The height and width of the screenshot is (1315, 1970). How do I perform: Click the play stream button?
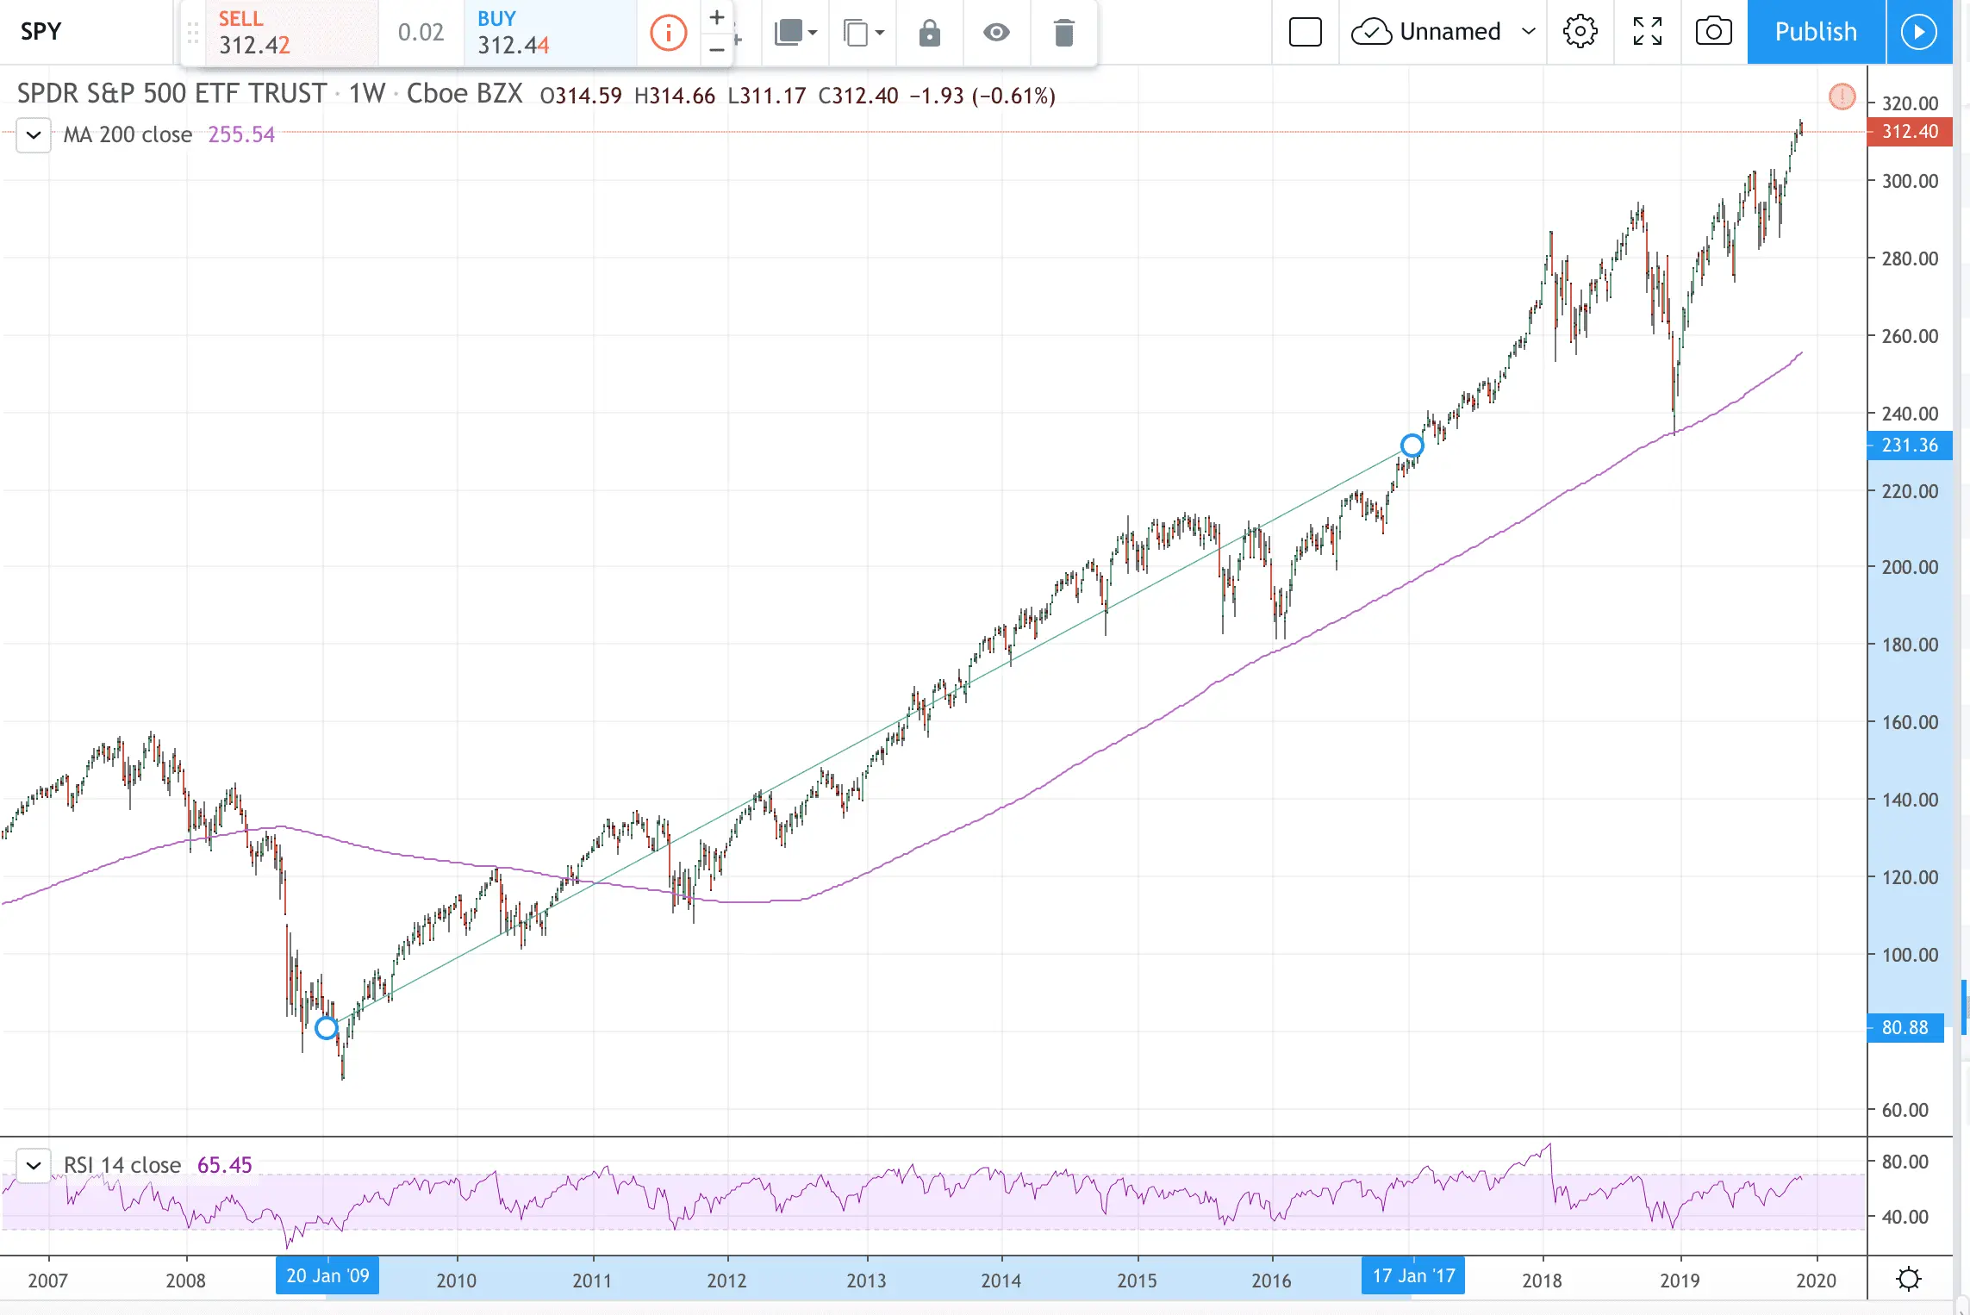coord(1918,32)
